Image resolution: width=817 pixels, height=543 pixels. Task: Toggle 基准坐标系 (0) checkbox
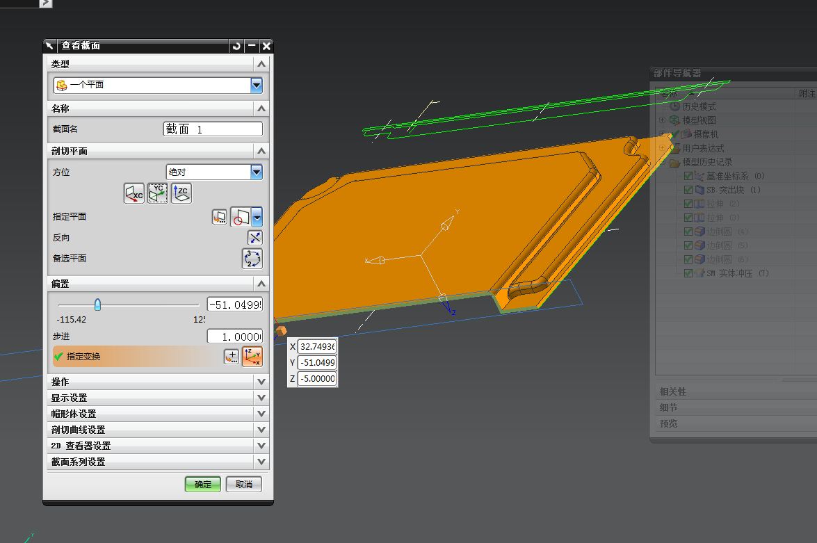click(688, 176)
